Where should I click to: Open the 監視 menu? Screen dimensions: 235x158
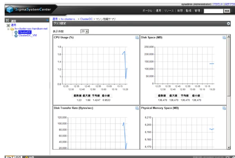click(188, 11)
